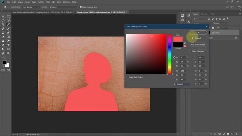Click Cancel in the Color Picker
242x136 pixels.
point(198,38)
